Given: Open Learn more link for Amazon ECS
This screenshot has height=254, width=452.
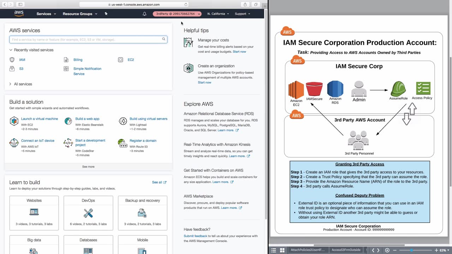Looking at the screenshot, I should pyautogui.click(x=223, y=182).
